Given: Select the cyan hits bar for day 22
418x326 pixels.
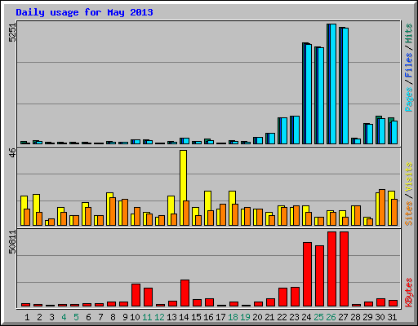Looking at the screenshot, I should coord(284,131).
